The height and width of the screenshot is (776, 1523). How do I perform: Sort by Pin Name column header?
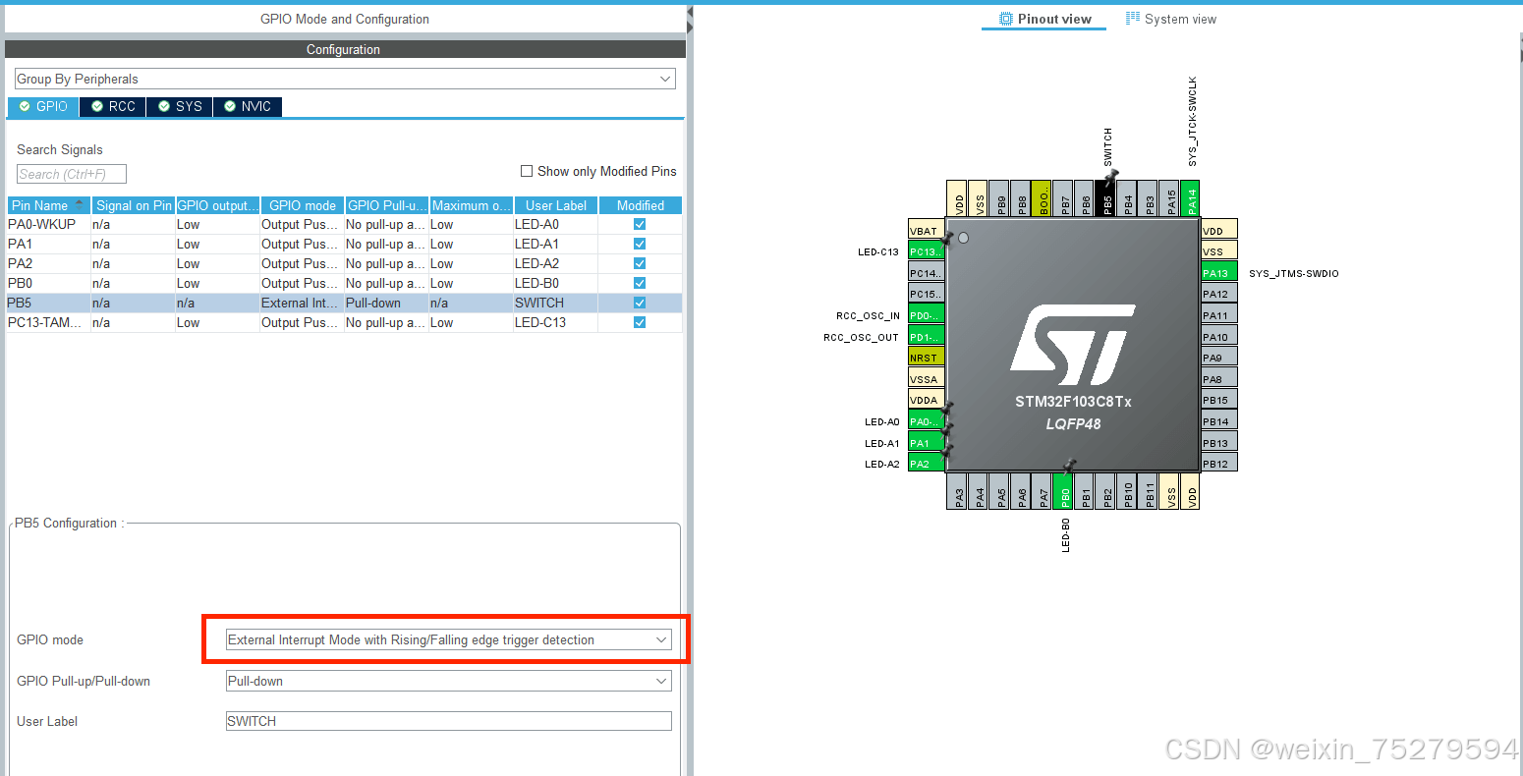[x=48, y=205]
